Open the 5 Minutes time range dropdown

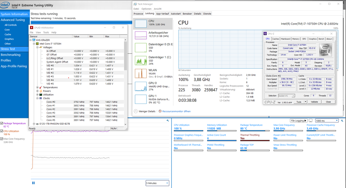point(157,183)
